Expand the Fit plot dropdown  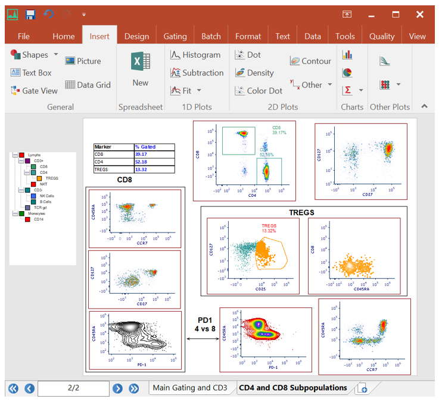pos(199,91)
